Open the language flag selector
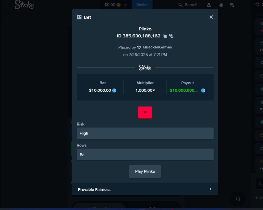Screen dimensions: 263x210 pyautogui.click(x=257, y=5)
